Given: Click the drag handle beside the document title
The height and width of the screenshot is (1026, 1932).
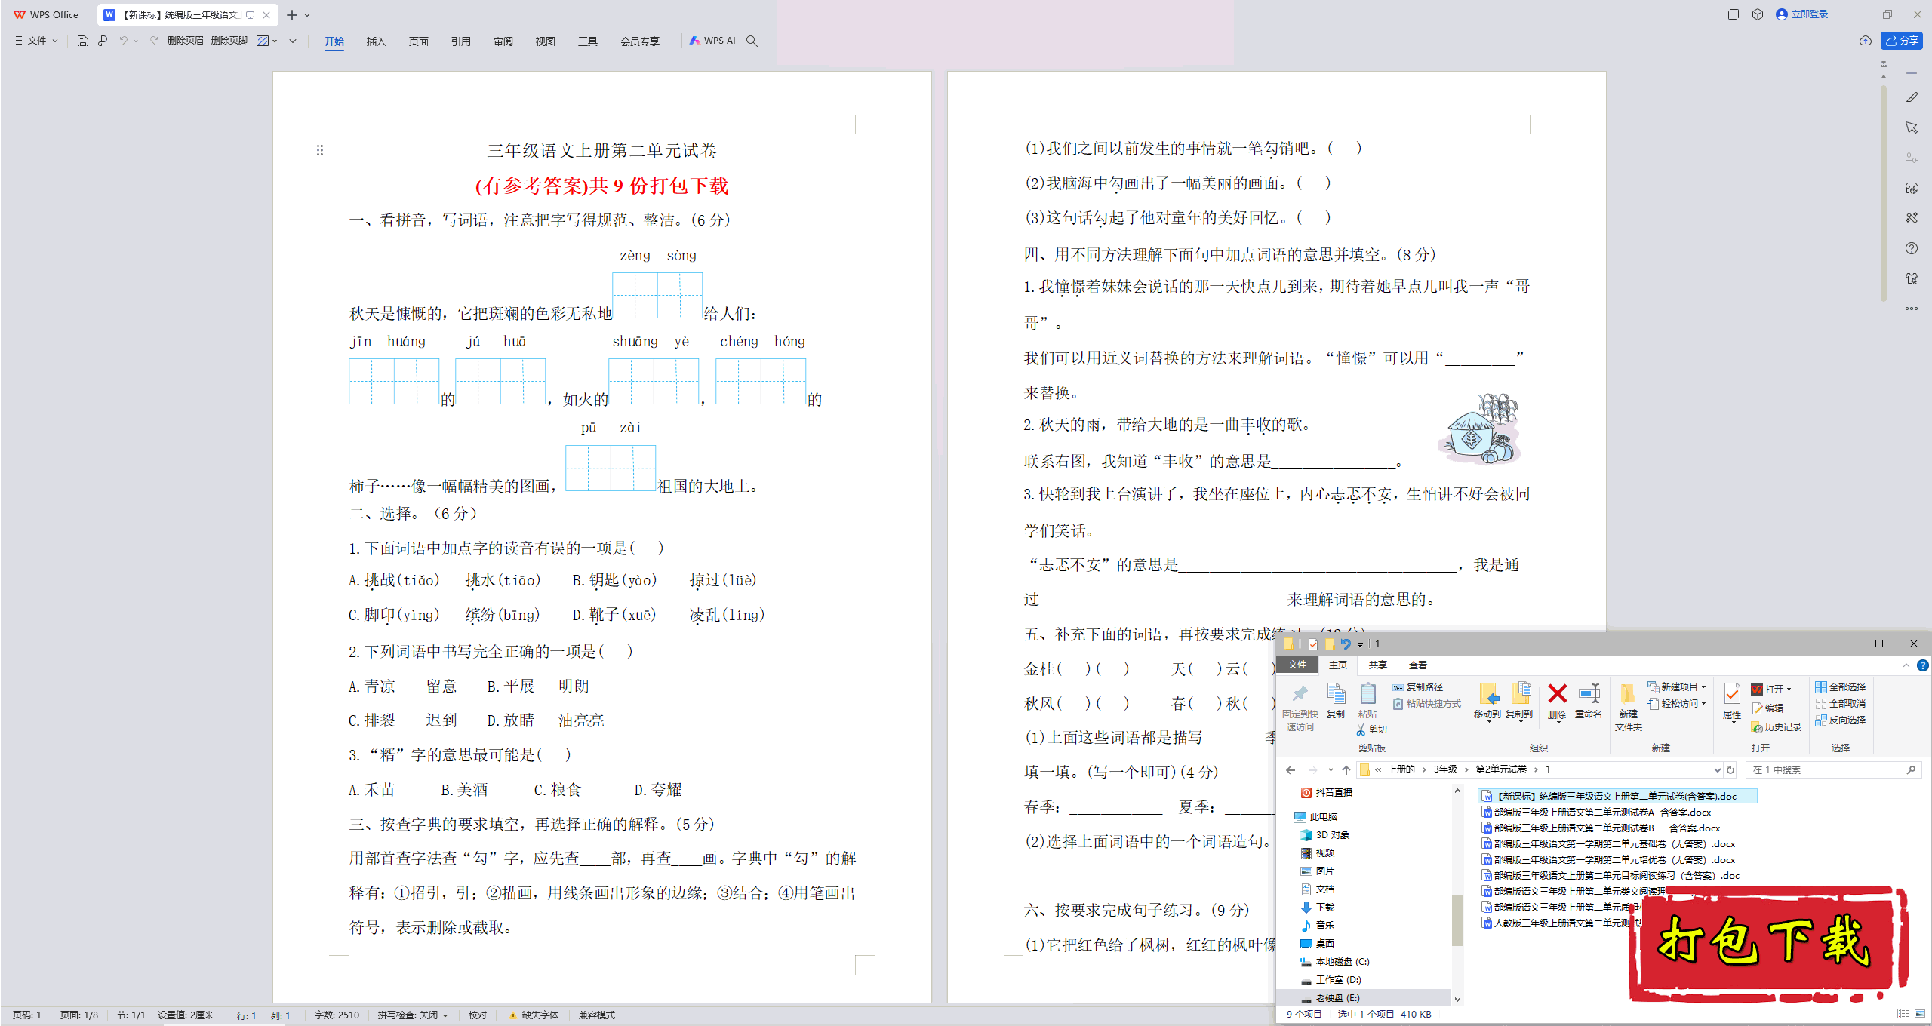Looking at the screenshot, I should tap(320, 150).
